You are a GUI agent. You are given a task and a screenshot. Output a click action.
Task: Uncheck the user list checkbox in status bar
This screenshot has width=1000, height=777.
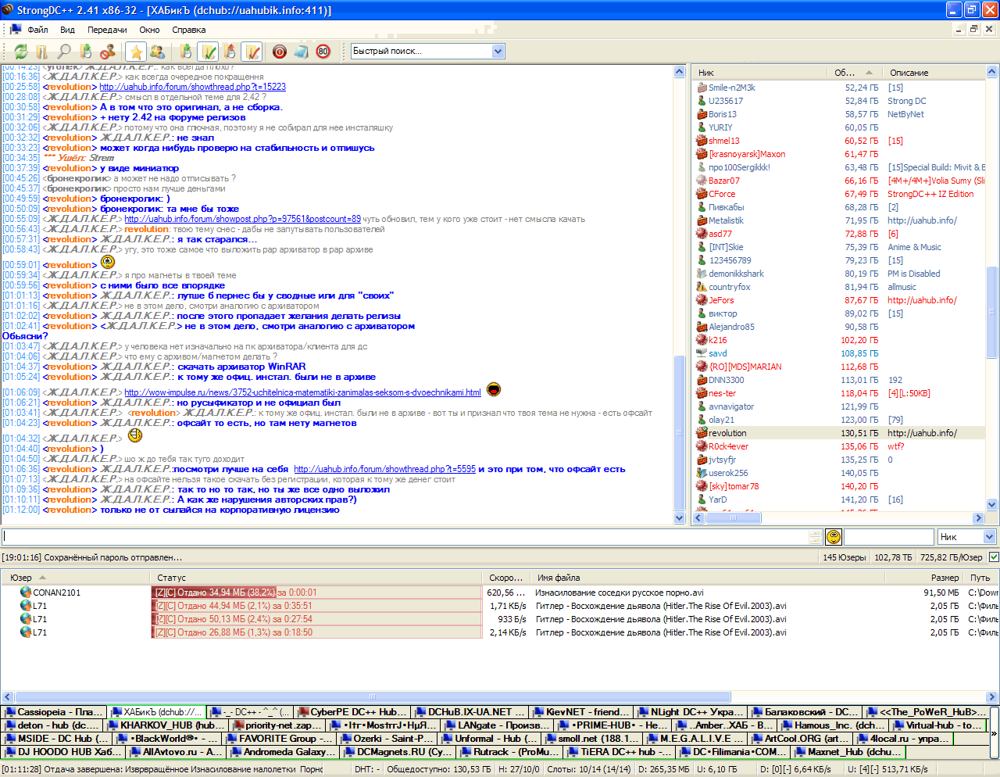(993, 557)
